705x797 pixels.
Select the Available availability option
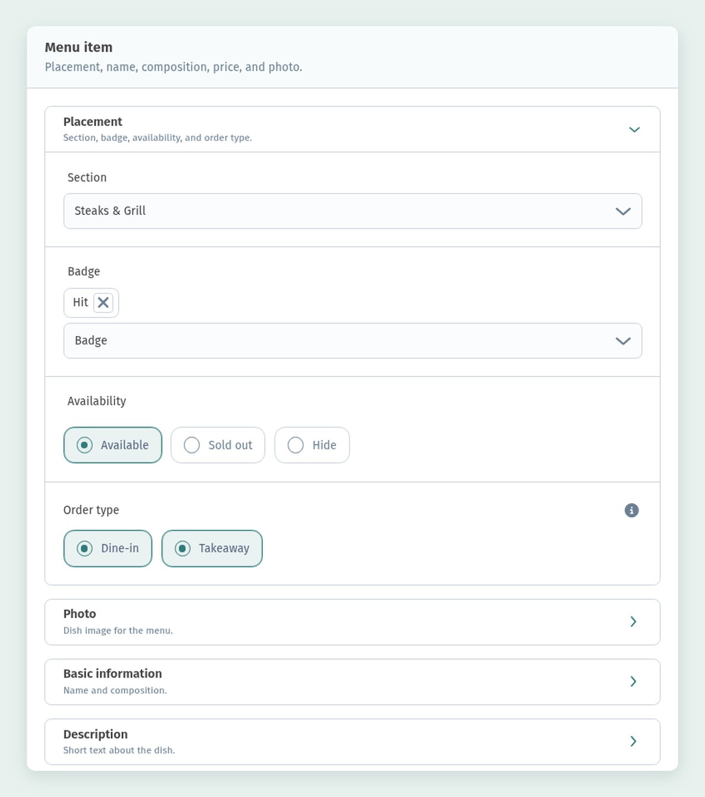click(x=113, y=445)
